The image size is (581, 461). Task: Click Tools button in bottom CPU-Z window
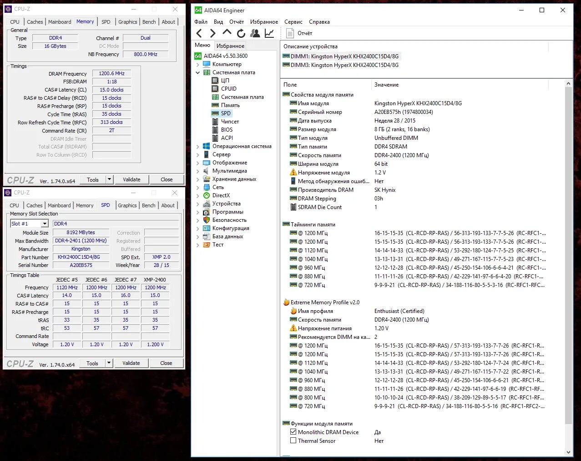(x=92, y=363)
